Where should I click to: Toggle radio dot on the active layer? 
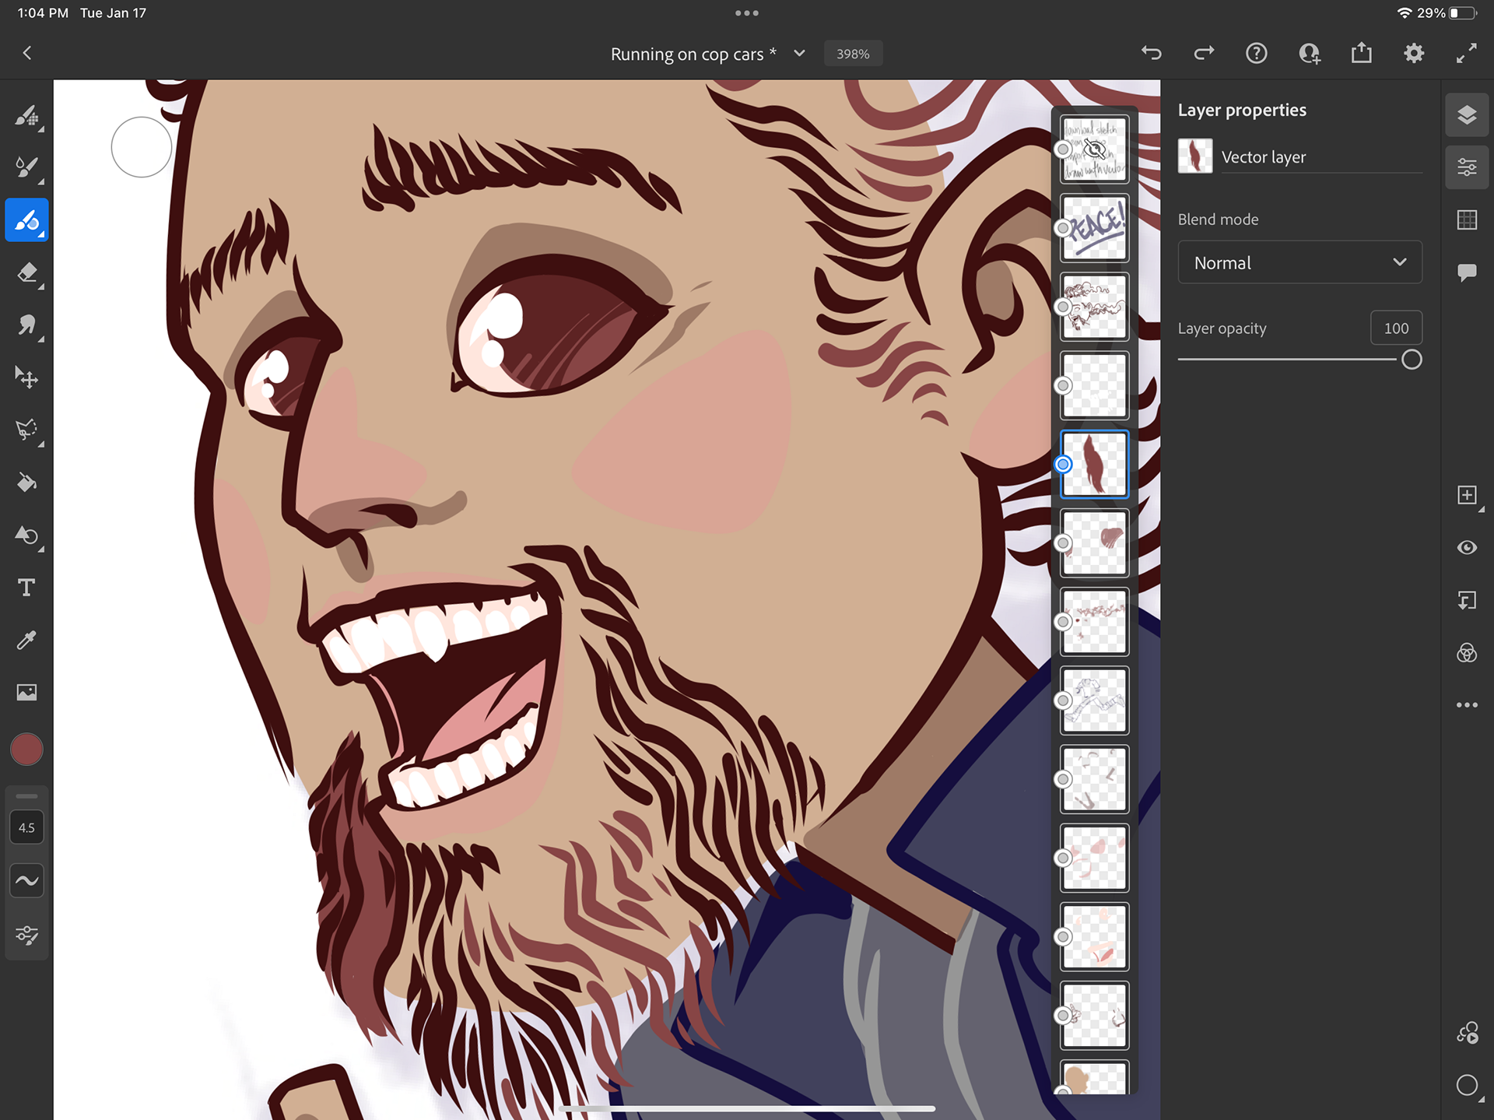click(1063, 465)
